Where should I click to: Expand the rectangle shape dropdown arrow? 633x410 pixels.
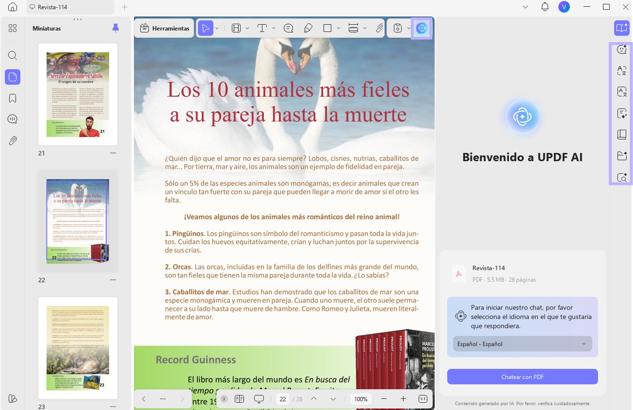[338, 28]
